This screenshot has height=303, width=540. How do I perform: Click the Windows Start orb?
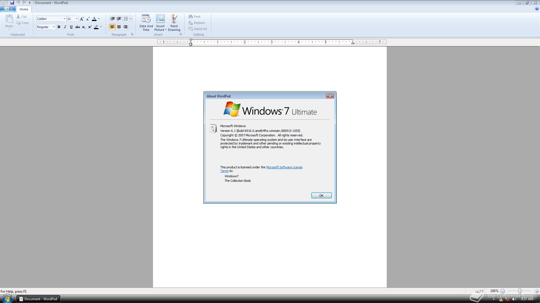point(7,299)
